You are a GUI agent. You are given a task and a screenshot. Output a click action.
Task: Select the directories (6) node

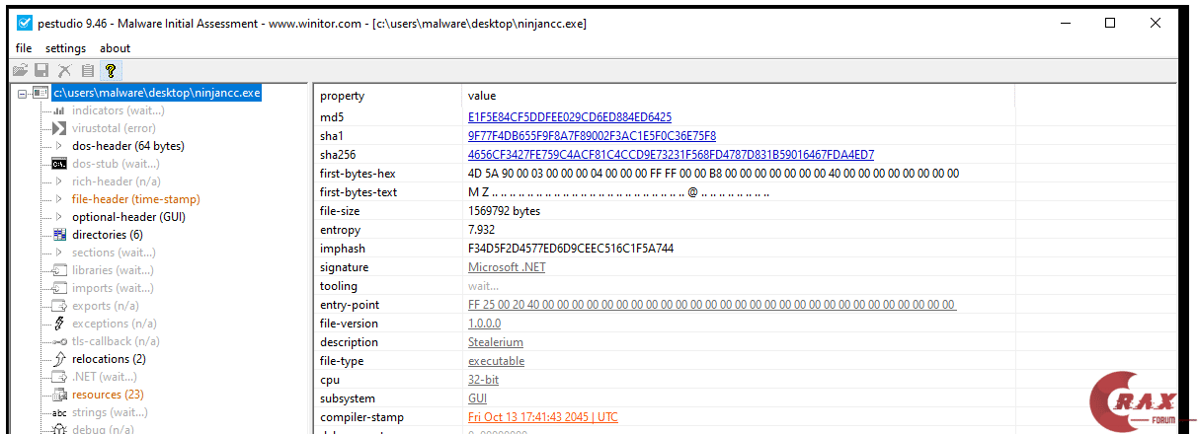pos(108,235)
